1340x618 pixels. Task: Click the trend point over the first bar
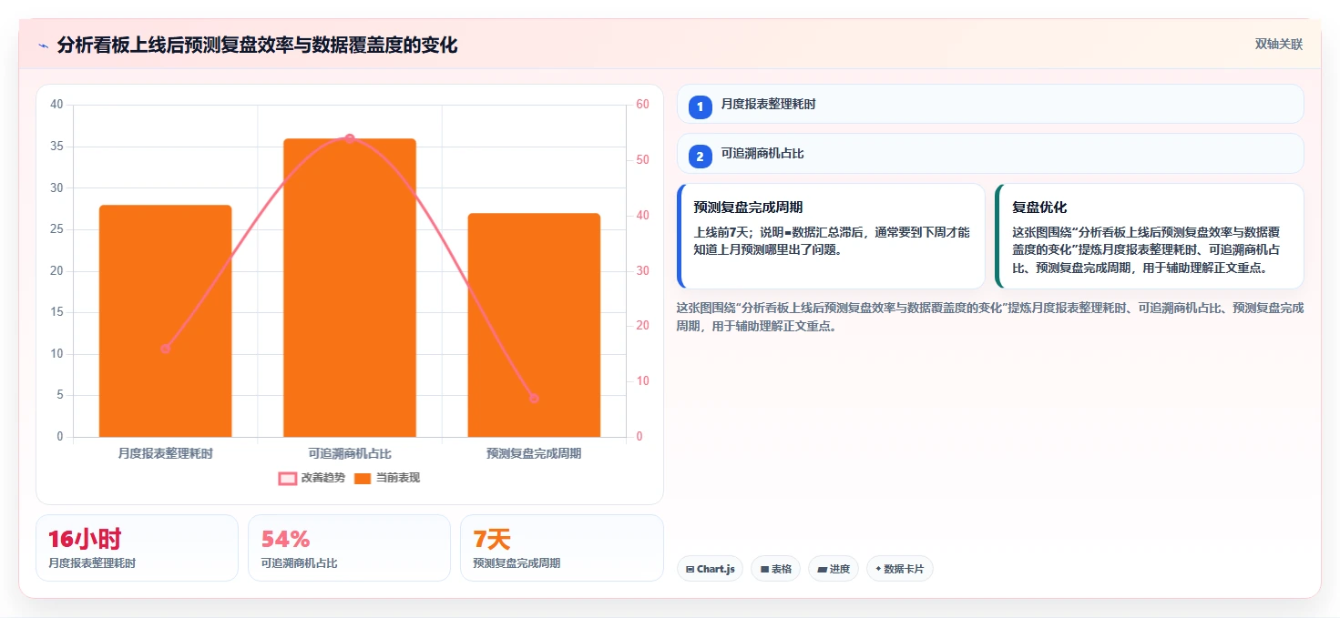[x=165, y=349]
